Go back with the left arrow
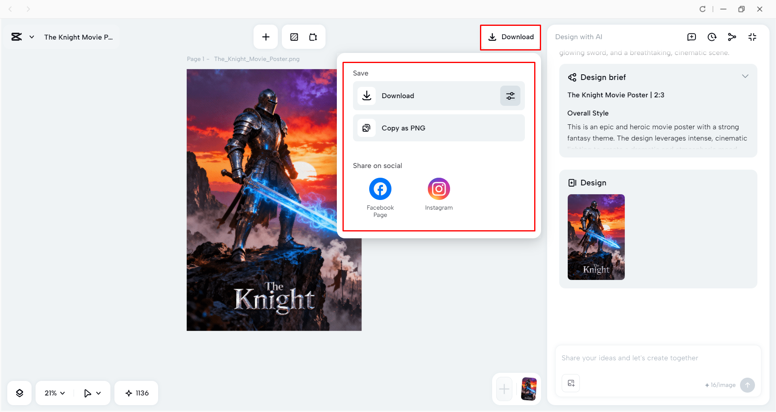This screenshot has width=776, height=412. click(11, 9)
